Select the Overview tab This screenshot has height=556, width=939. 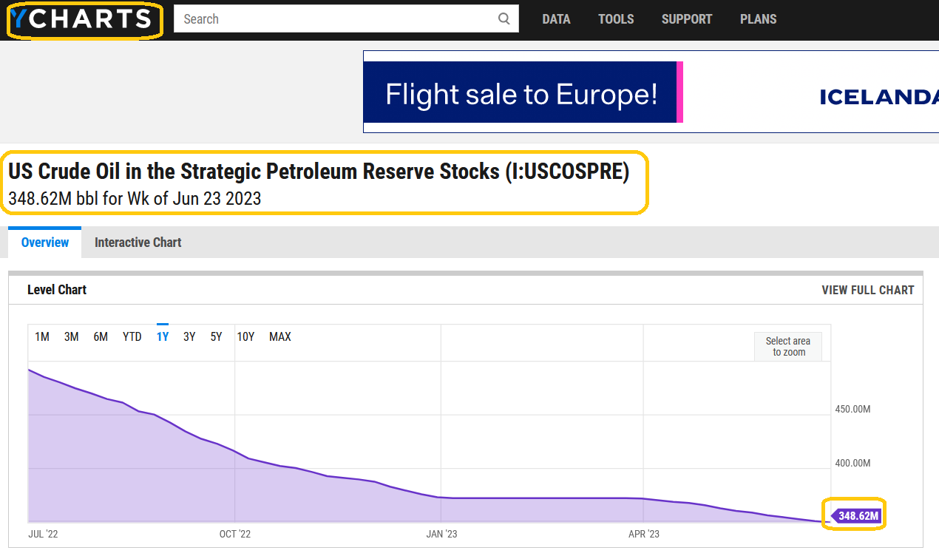(x=45, y=243)
